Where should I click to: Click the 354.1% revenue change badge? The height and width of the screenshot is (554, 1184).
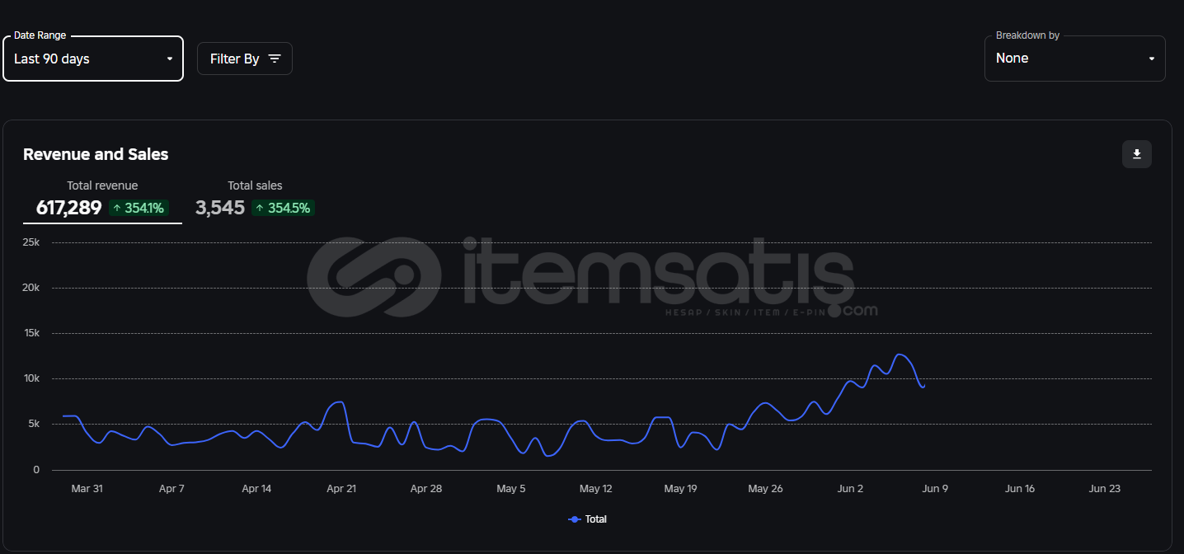[139, 208]
